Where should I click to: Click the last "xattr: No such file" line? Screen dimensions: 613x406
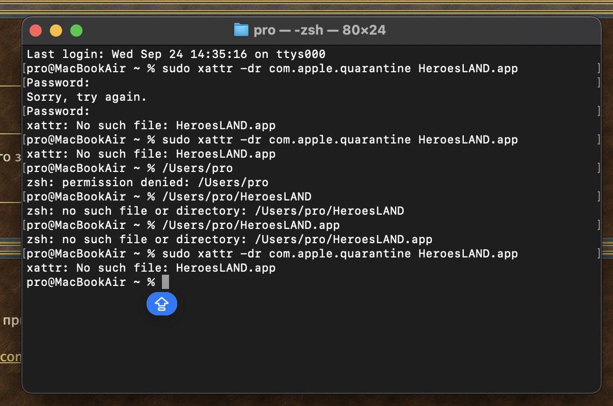151,268
